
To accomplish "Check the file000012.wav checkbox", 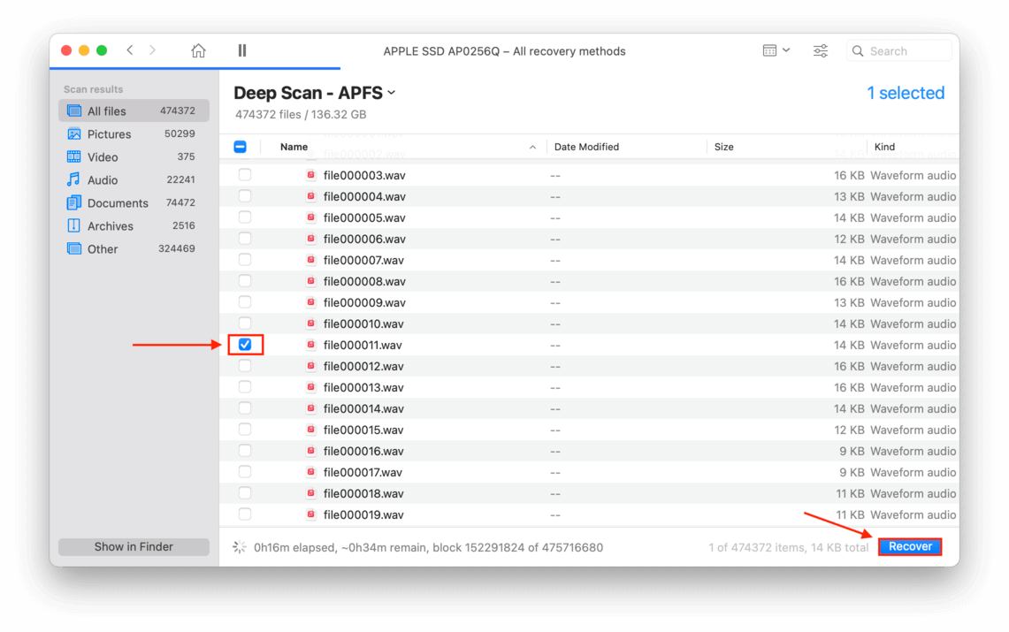I will [245, 366].
